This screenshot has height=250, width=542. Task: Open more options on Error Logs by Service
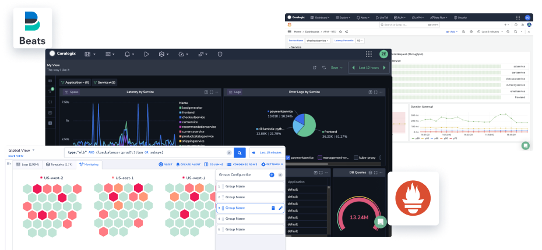[x=381, y=92]
